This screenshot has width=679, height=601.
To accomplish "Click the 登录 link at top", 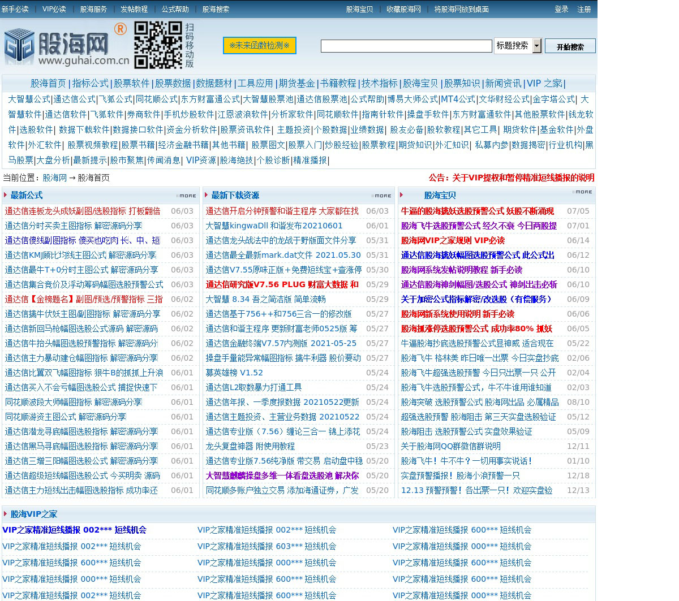I will (x=561, y=9).
